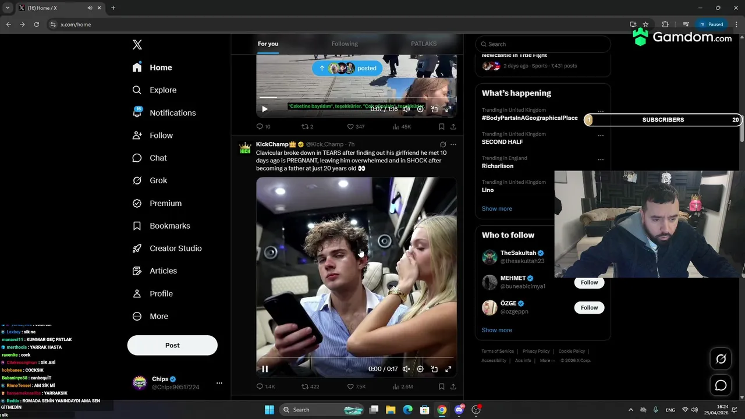Bookmark page with browser star icon
Image resolution: width=745 pixels, height=419 pixels.
[645, 24]
